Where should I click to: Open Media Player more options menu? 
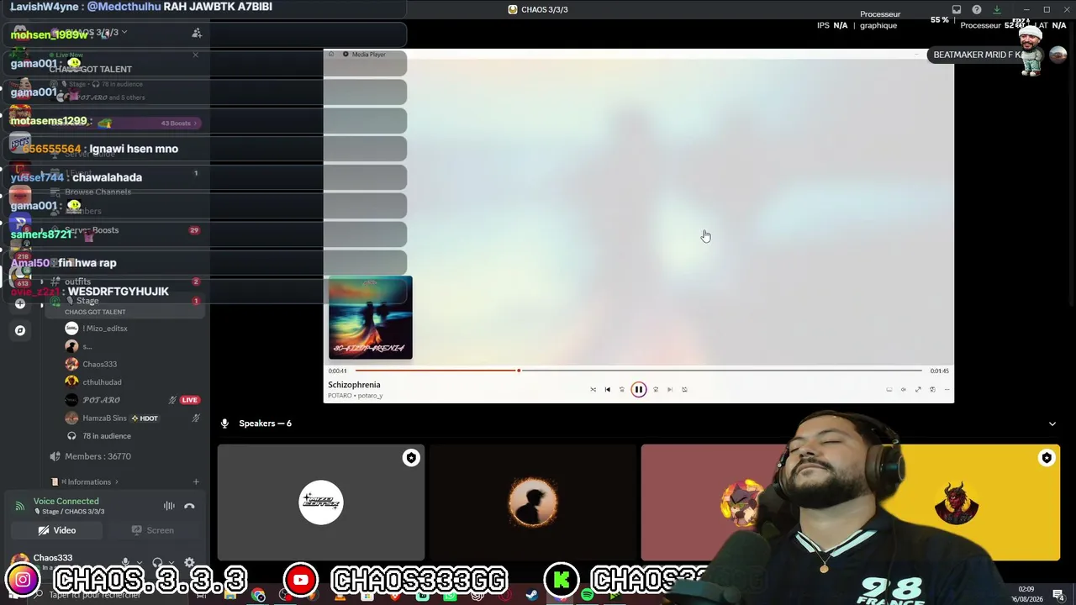[947, 389]
